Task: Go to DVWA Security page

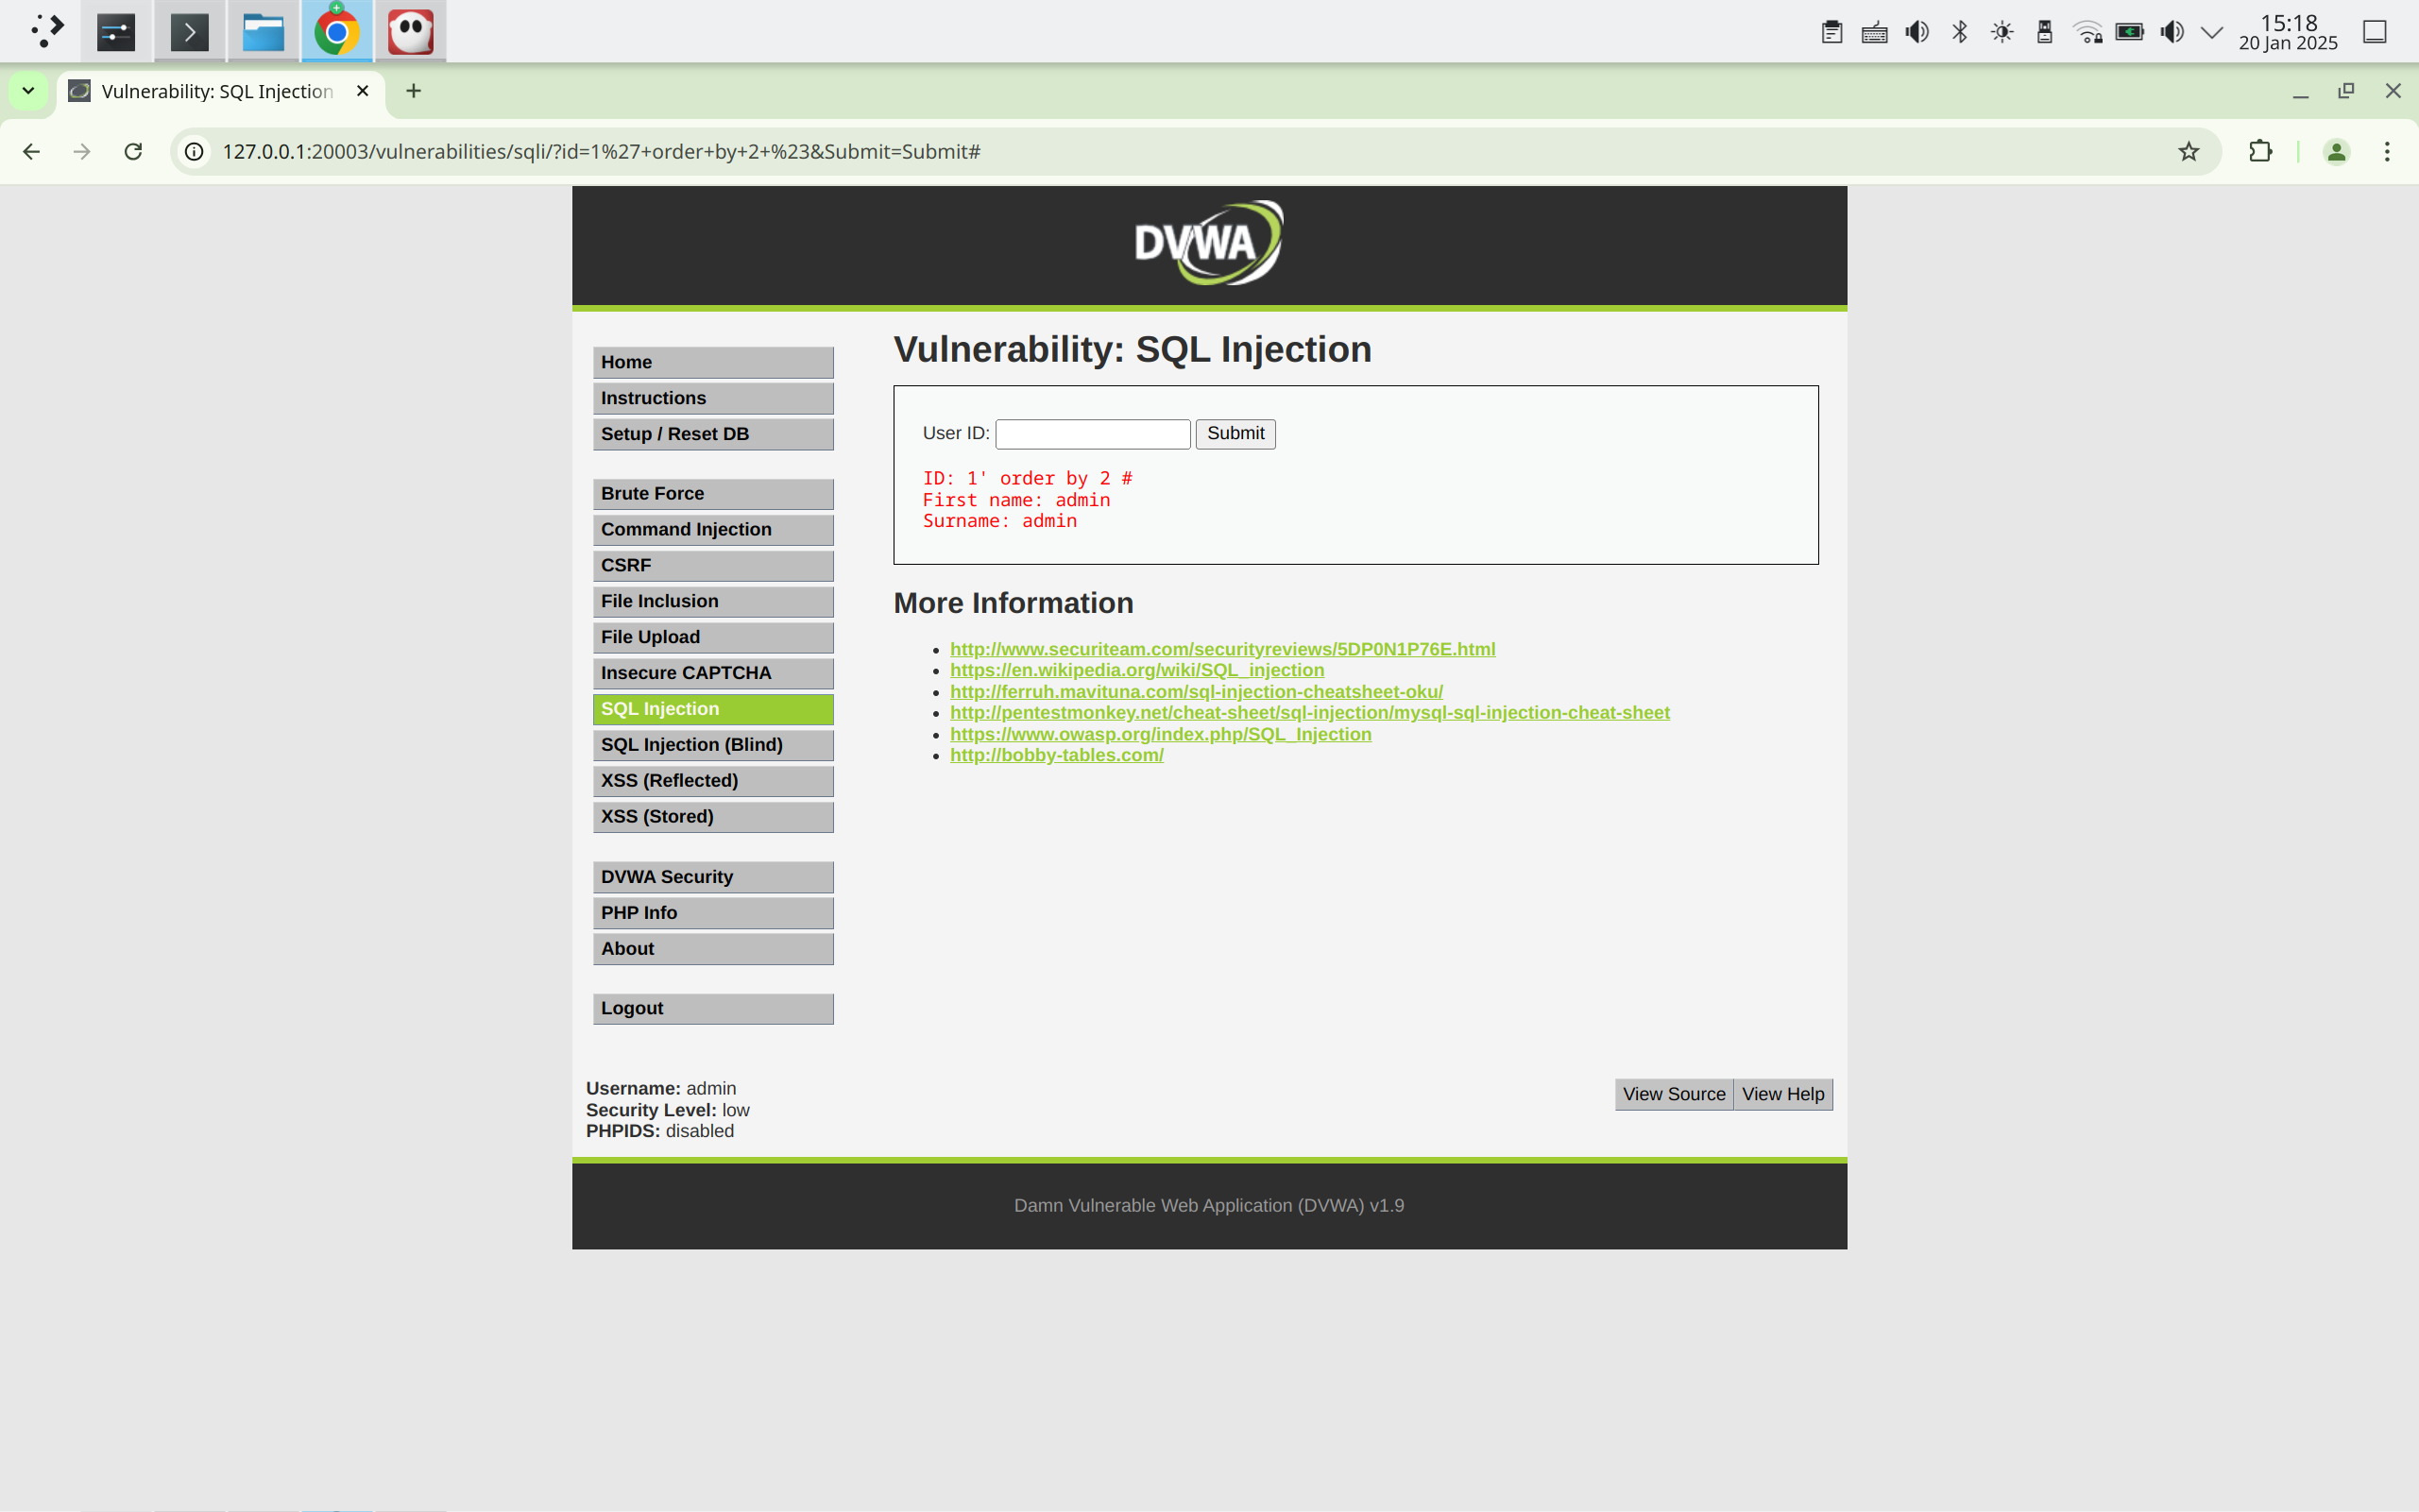Action: 712,876
